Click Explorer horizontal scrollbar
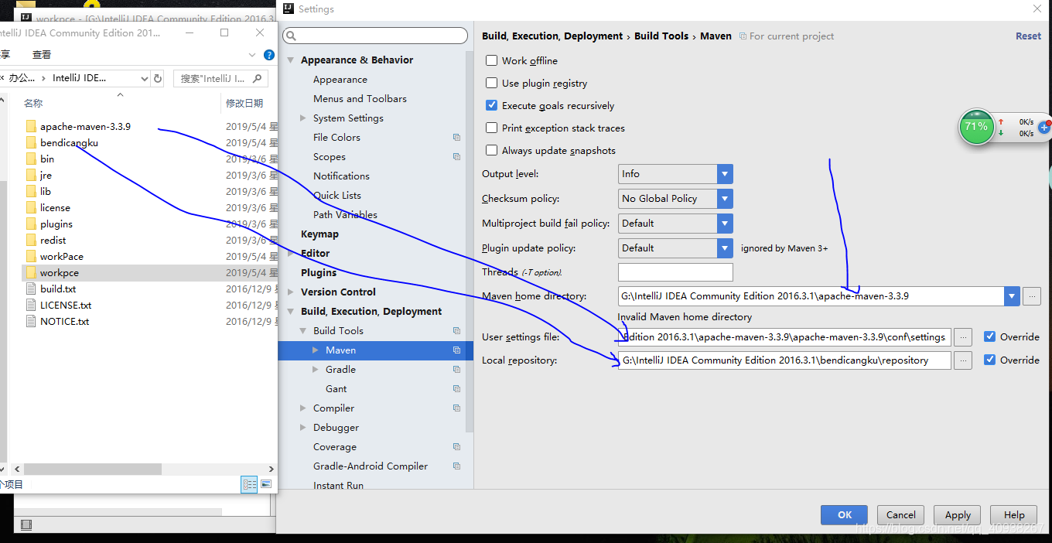Image resolution: width=1052 pixels, height=543 pixels. (x=93, y=469)
